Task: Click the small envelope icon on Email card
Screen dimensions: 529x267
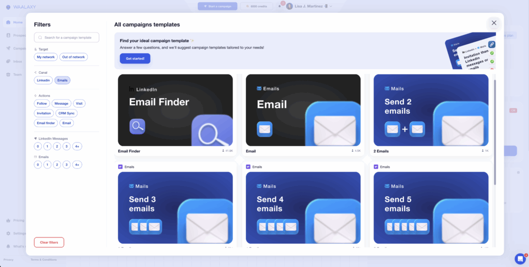Action: tap(264, 129)
